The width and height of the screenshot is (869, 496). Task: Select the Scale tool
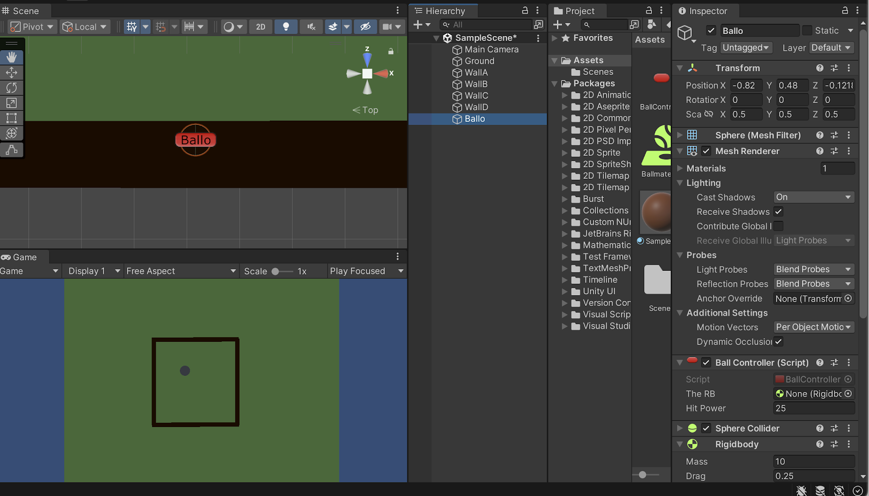pos(12,103)
